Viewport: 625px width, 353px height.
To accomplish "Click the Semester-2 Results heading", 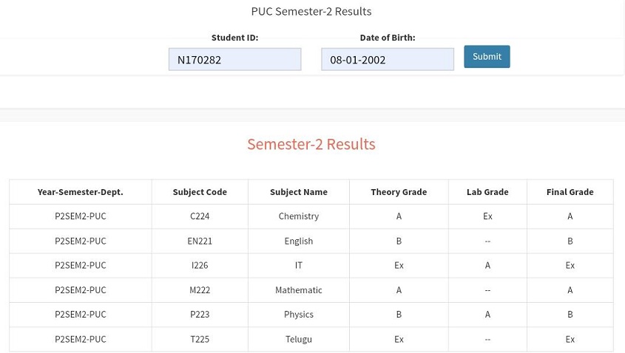I will [x=311, y=144].
